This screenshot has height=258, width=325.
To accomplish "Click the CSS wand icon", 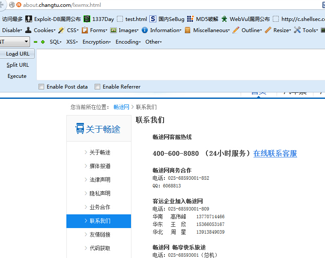I will click(61, 30).
